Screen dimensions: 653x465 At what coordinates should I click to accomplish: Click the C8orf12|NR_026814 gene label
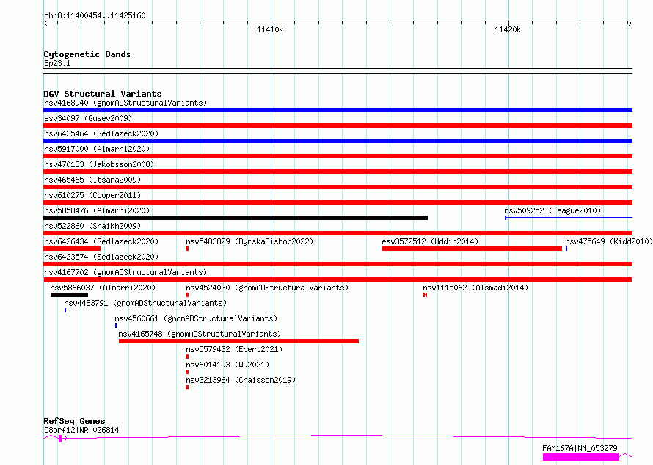tap(81, 430)
